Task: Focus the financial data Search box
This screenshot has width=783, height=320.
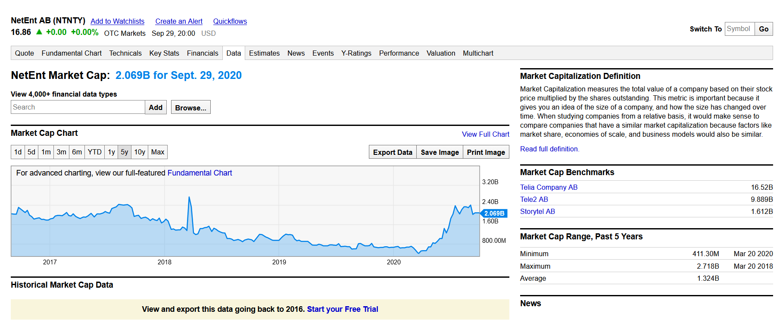Action: (x=78, y=107)
